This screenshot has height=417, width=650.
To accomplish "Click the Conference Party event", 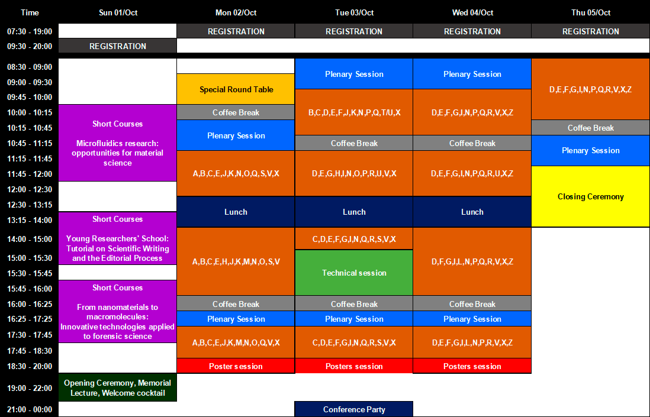I will tap(354, 409).
